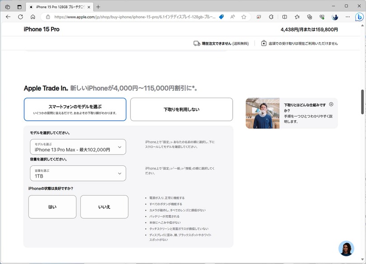Answer はい for iPhone condition
Image resolution: width=366 pixels, height=264 pixels.
52,207
